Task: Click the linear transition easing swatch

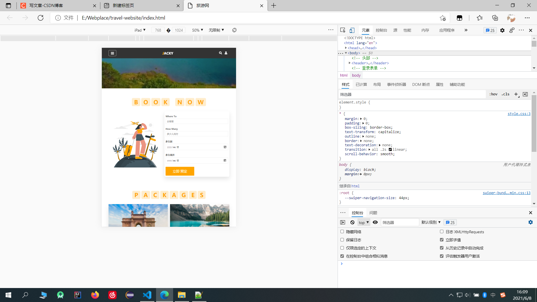Action: [390, 150]
